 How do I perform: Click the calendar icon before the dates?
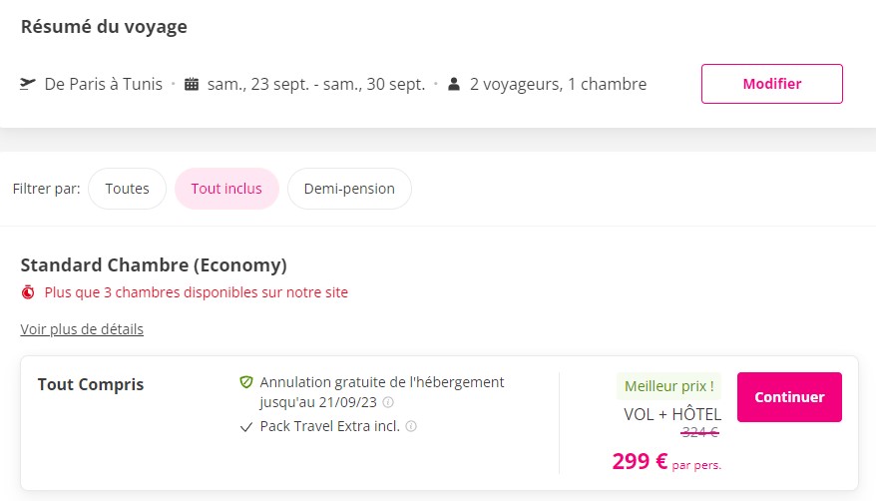[192, 84]
